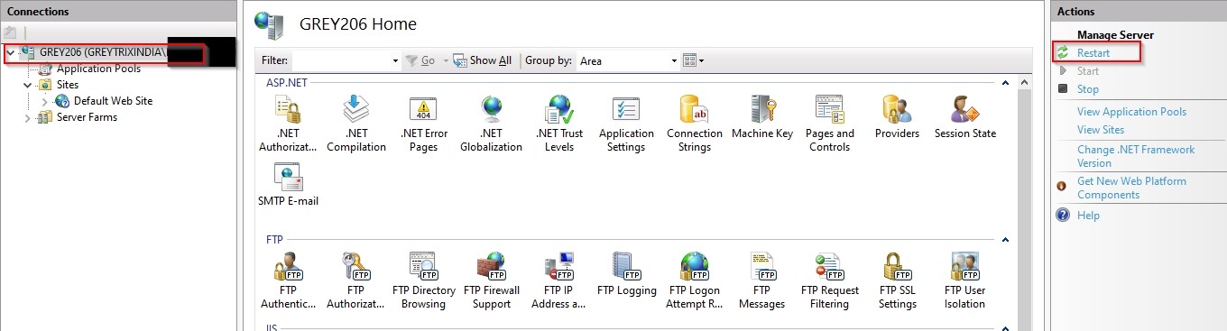The width and height of the screenshot is (1227, 331).
Task: Open FTP User Isolation feature
Action: [x=964, y=281]
